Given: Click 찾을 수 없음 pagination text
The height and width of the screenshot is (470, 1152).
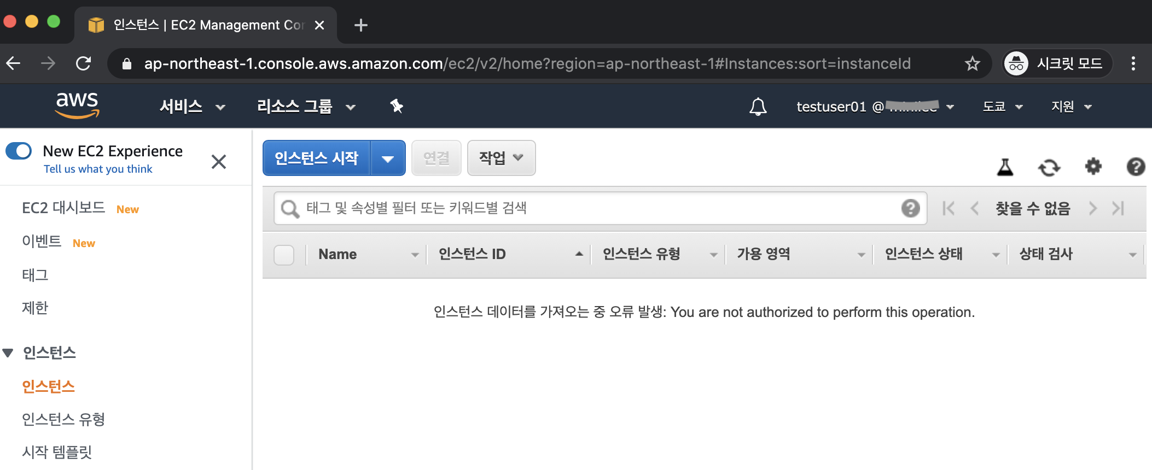Looking at the screenshot, I should (x=1033, y=208).
